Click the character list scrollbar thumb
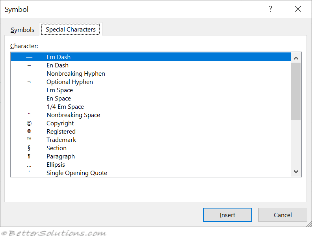Screen dimensions: 312x242 point(296,91)
